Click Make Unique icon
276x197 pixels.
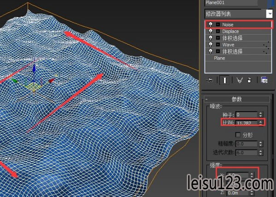pos(240,80)
